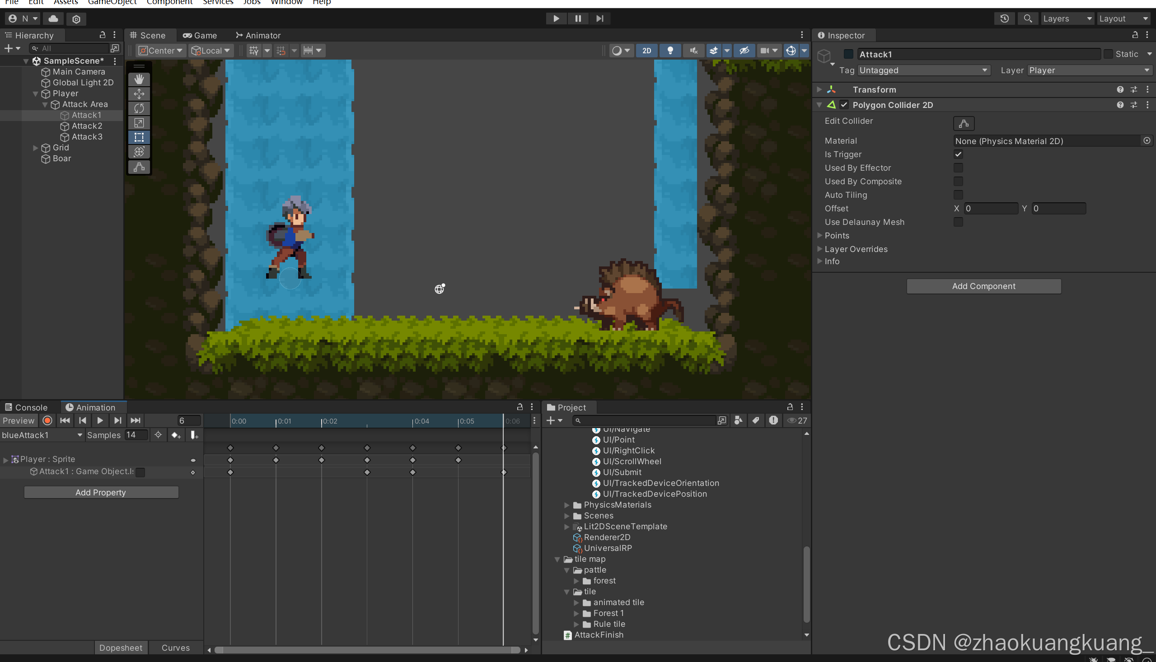Viewport: 1156px width, 662px height.
Task: Switch to the Game tab
Action: pos(200,36)
